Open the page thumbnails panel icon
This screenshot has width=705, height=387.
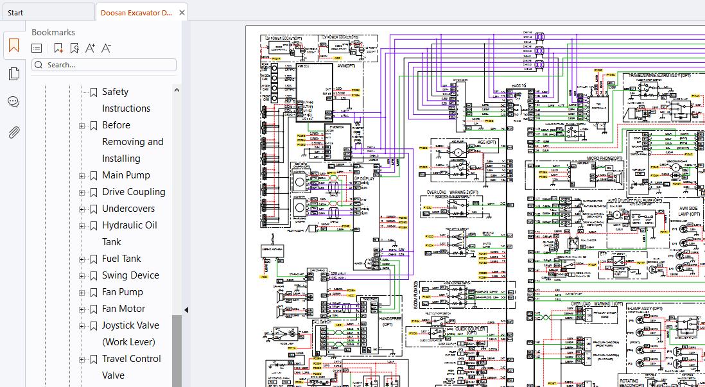click(14, 74)
